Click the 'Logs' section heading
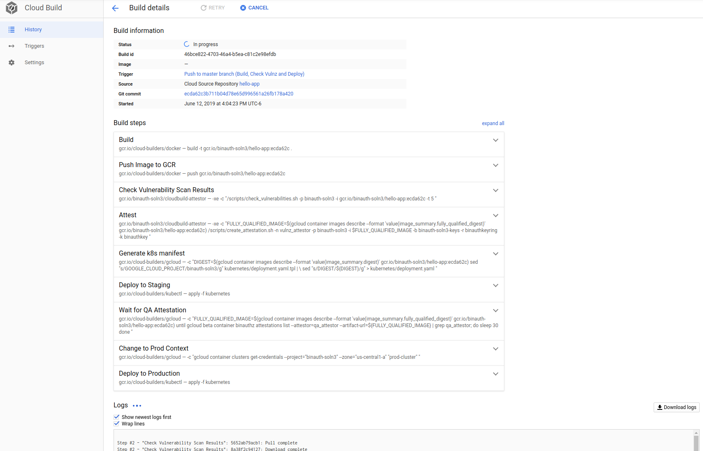Image resolution: width=703 pixels, height=451 pixels. pos(121,405)
